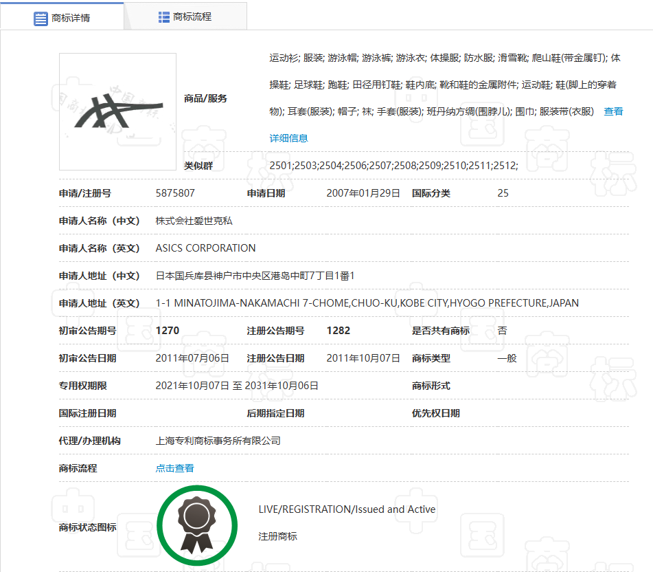Click the 国际注册日期 field label

(x=87, y=413)
